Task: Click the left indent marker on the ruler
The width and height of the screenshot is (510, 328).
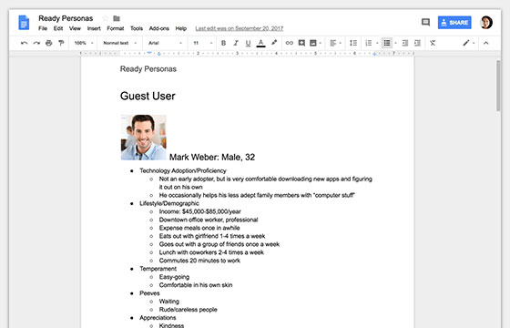Action: (x=159, y=54)
